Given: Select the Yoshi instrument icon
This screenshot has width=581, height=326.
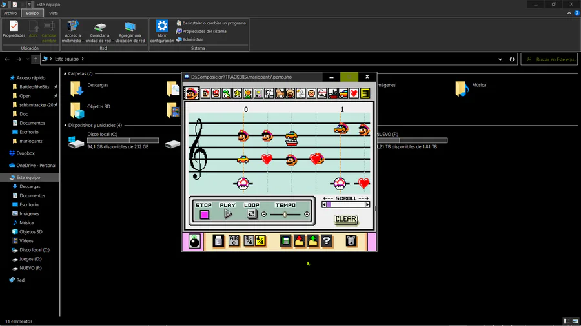Looking at the screenshot, I should [x=227, y=93].
